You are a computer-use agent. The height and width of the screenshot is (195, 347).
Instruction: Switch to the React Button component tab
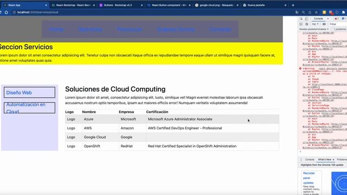pos(169,5)
